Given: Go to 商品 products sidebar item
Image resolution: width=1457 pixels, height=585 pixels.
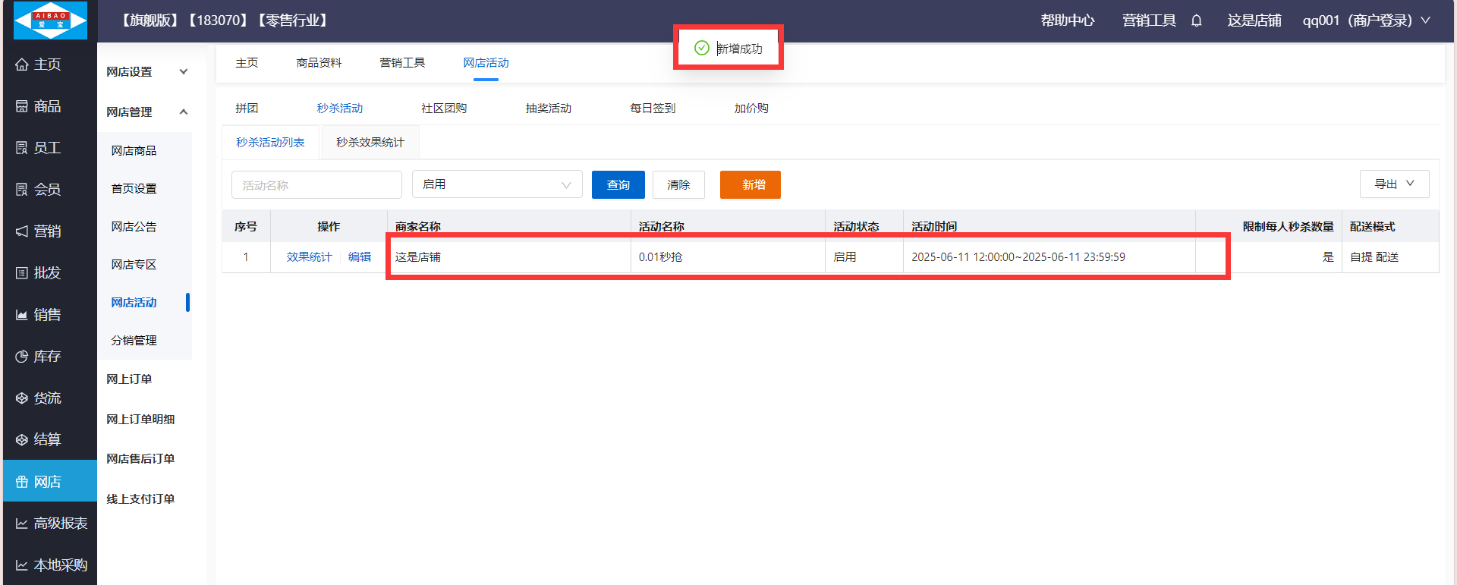Looking at the screenshot, I should [47, 106].
